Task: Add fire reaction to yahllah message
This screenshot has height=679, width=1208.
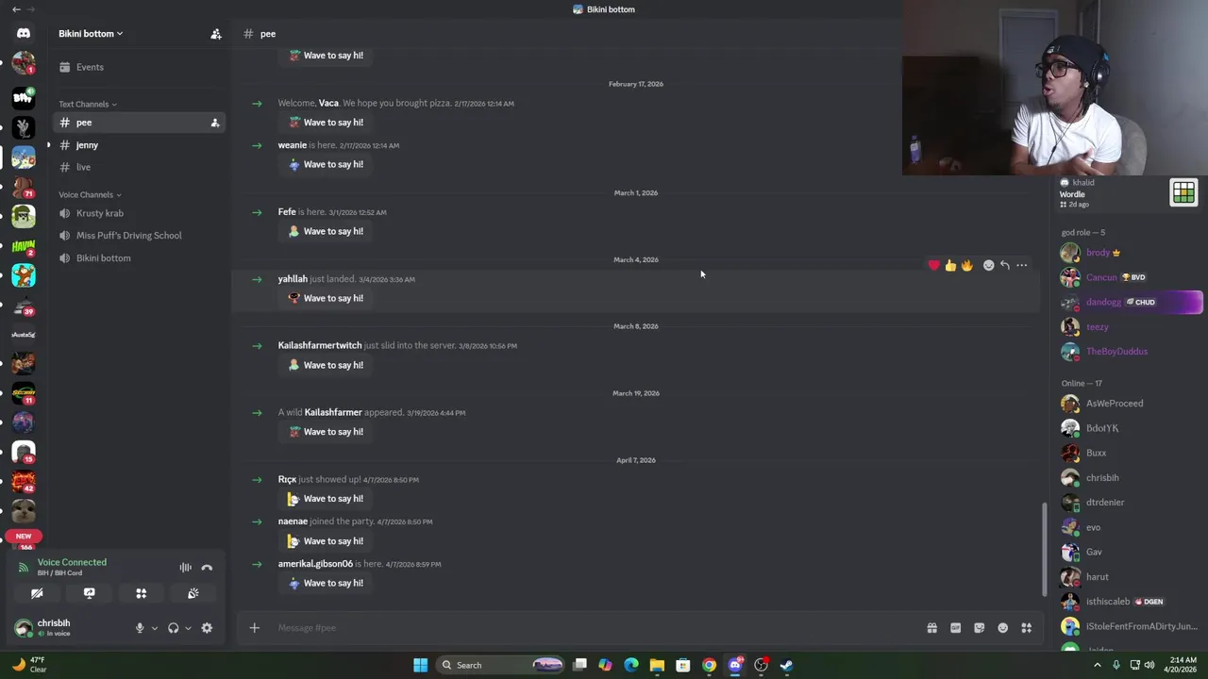Action: [966, 266]
